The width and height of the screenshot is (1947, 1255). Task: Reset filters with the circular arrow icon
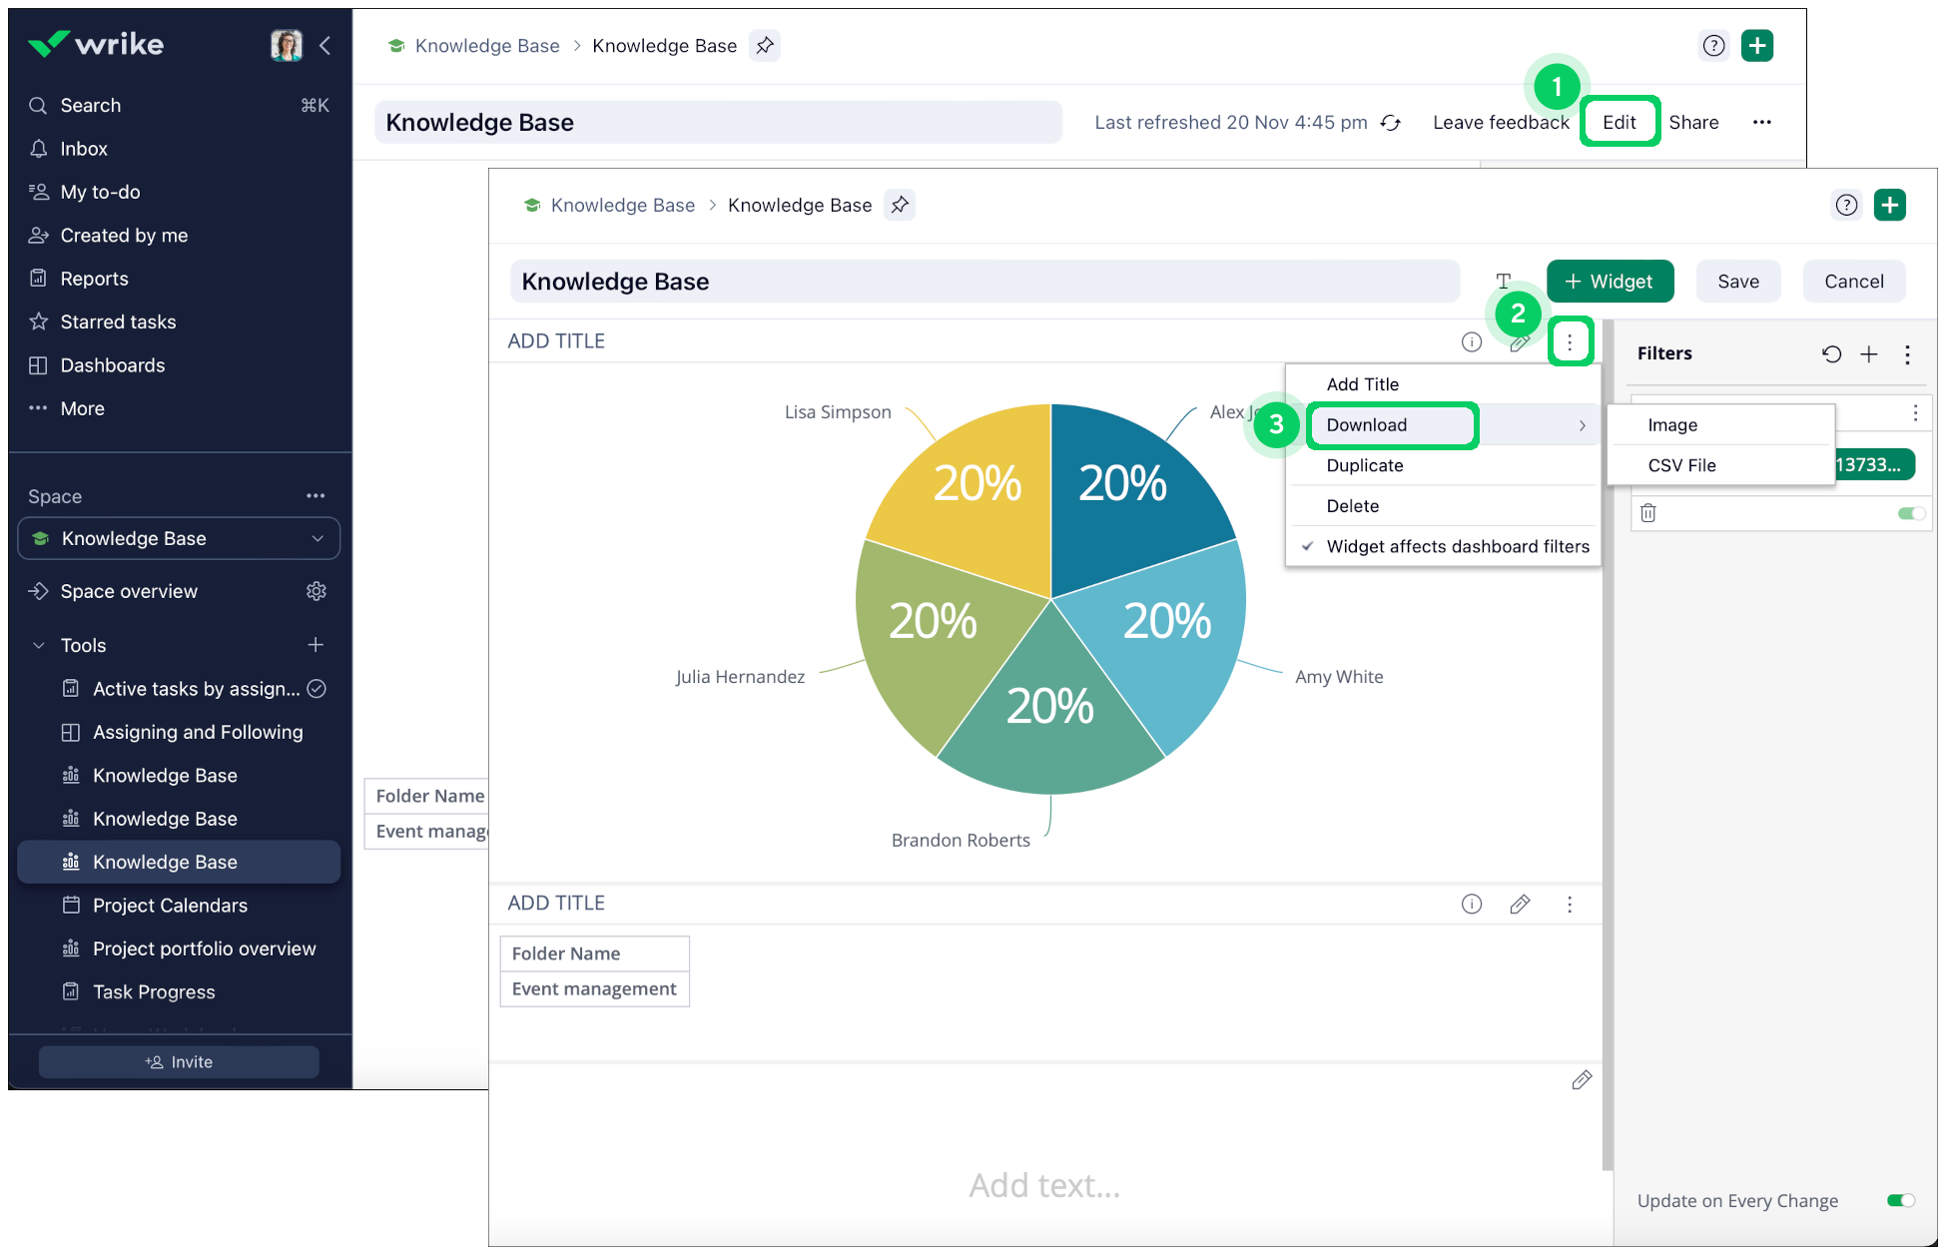1831,353
